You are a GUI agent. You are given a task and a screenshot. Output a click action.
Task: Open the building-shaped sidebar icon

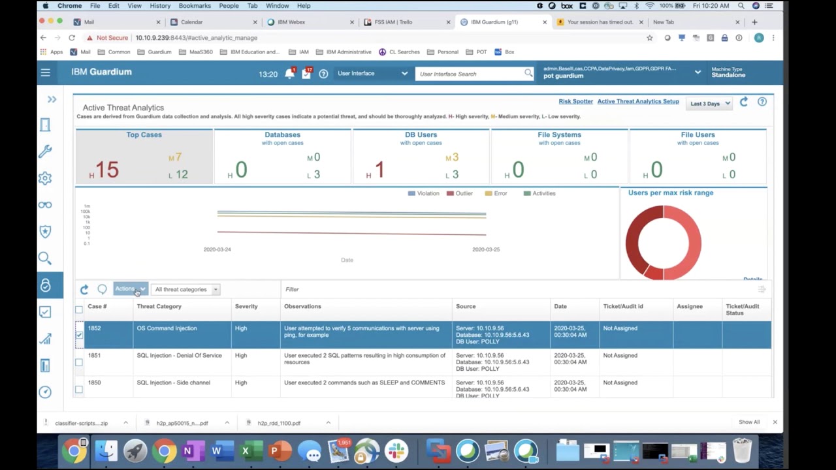(x=45, y=366)
